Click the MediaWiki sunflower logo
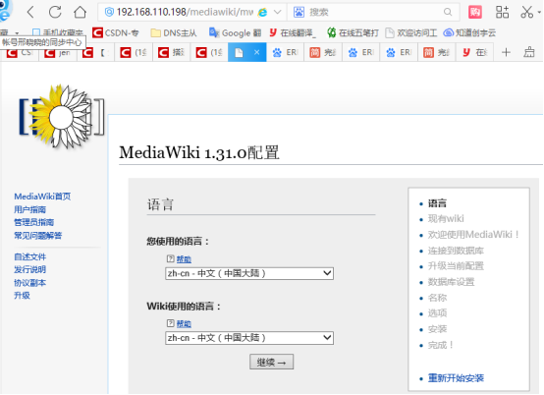Viewport: 544px width, 395px height. 62,117
